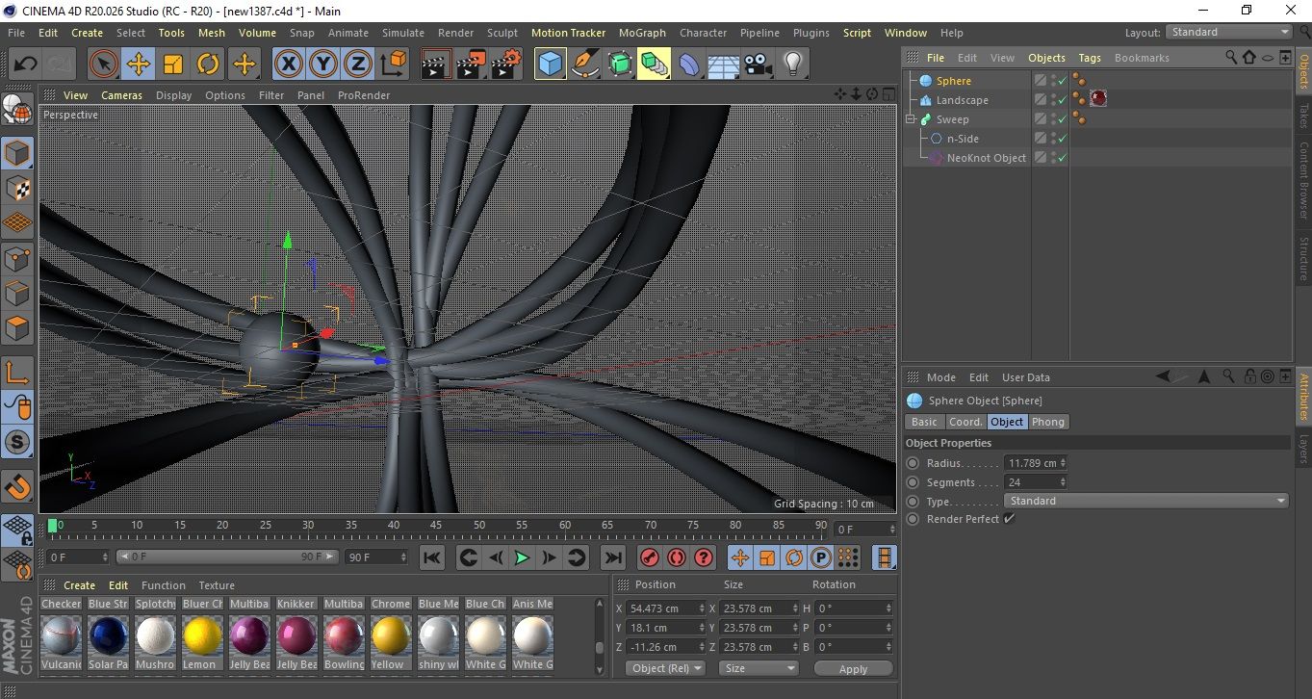This screenshot has height=699, width=1312.
Task: Select the Yellow material swatch
Action: pyautogui.click(x=391, y=635)
